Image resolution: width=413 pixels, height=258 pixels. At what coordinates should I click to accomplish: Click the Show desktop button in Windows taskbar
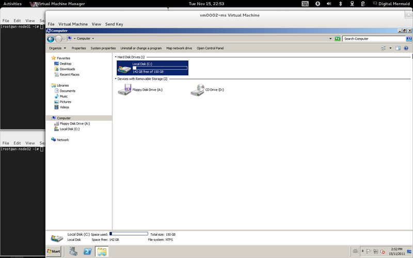coord(409,251)
